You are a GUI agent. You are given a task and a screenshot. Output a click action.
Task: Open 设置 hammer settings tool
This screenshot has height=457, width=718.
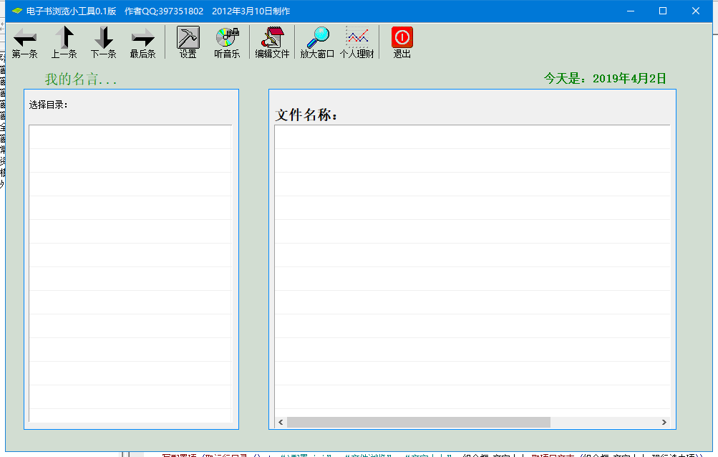(x=188, y=42)
